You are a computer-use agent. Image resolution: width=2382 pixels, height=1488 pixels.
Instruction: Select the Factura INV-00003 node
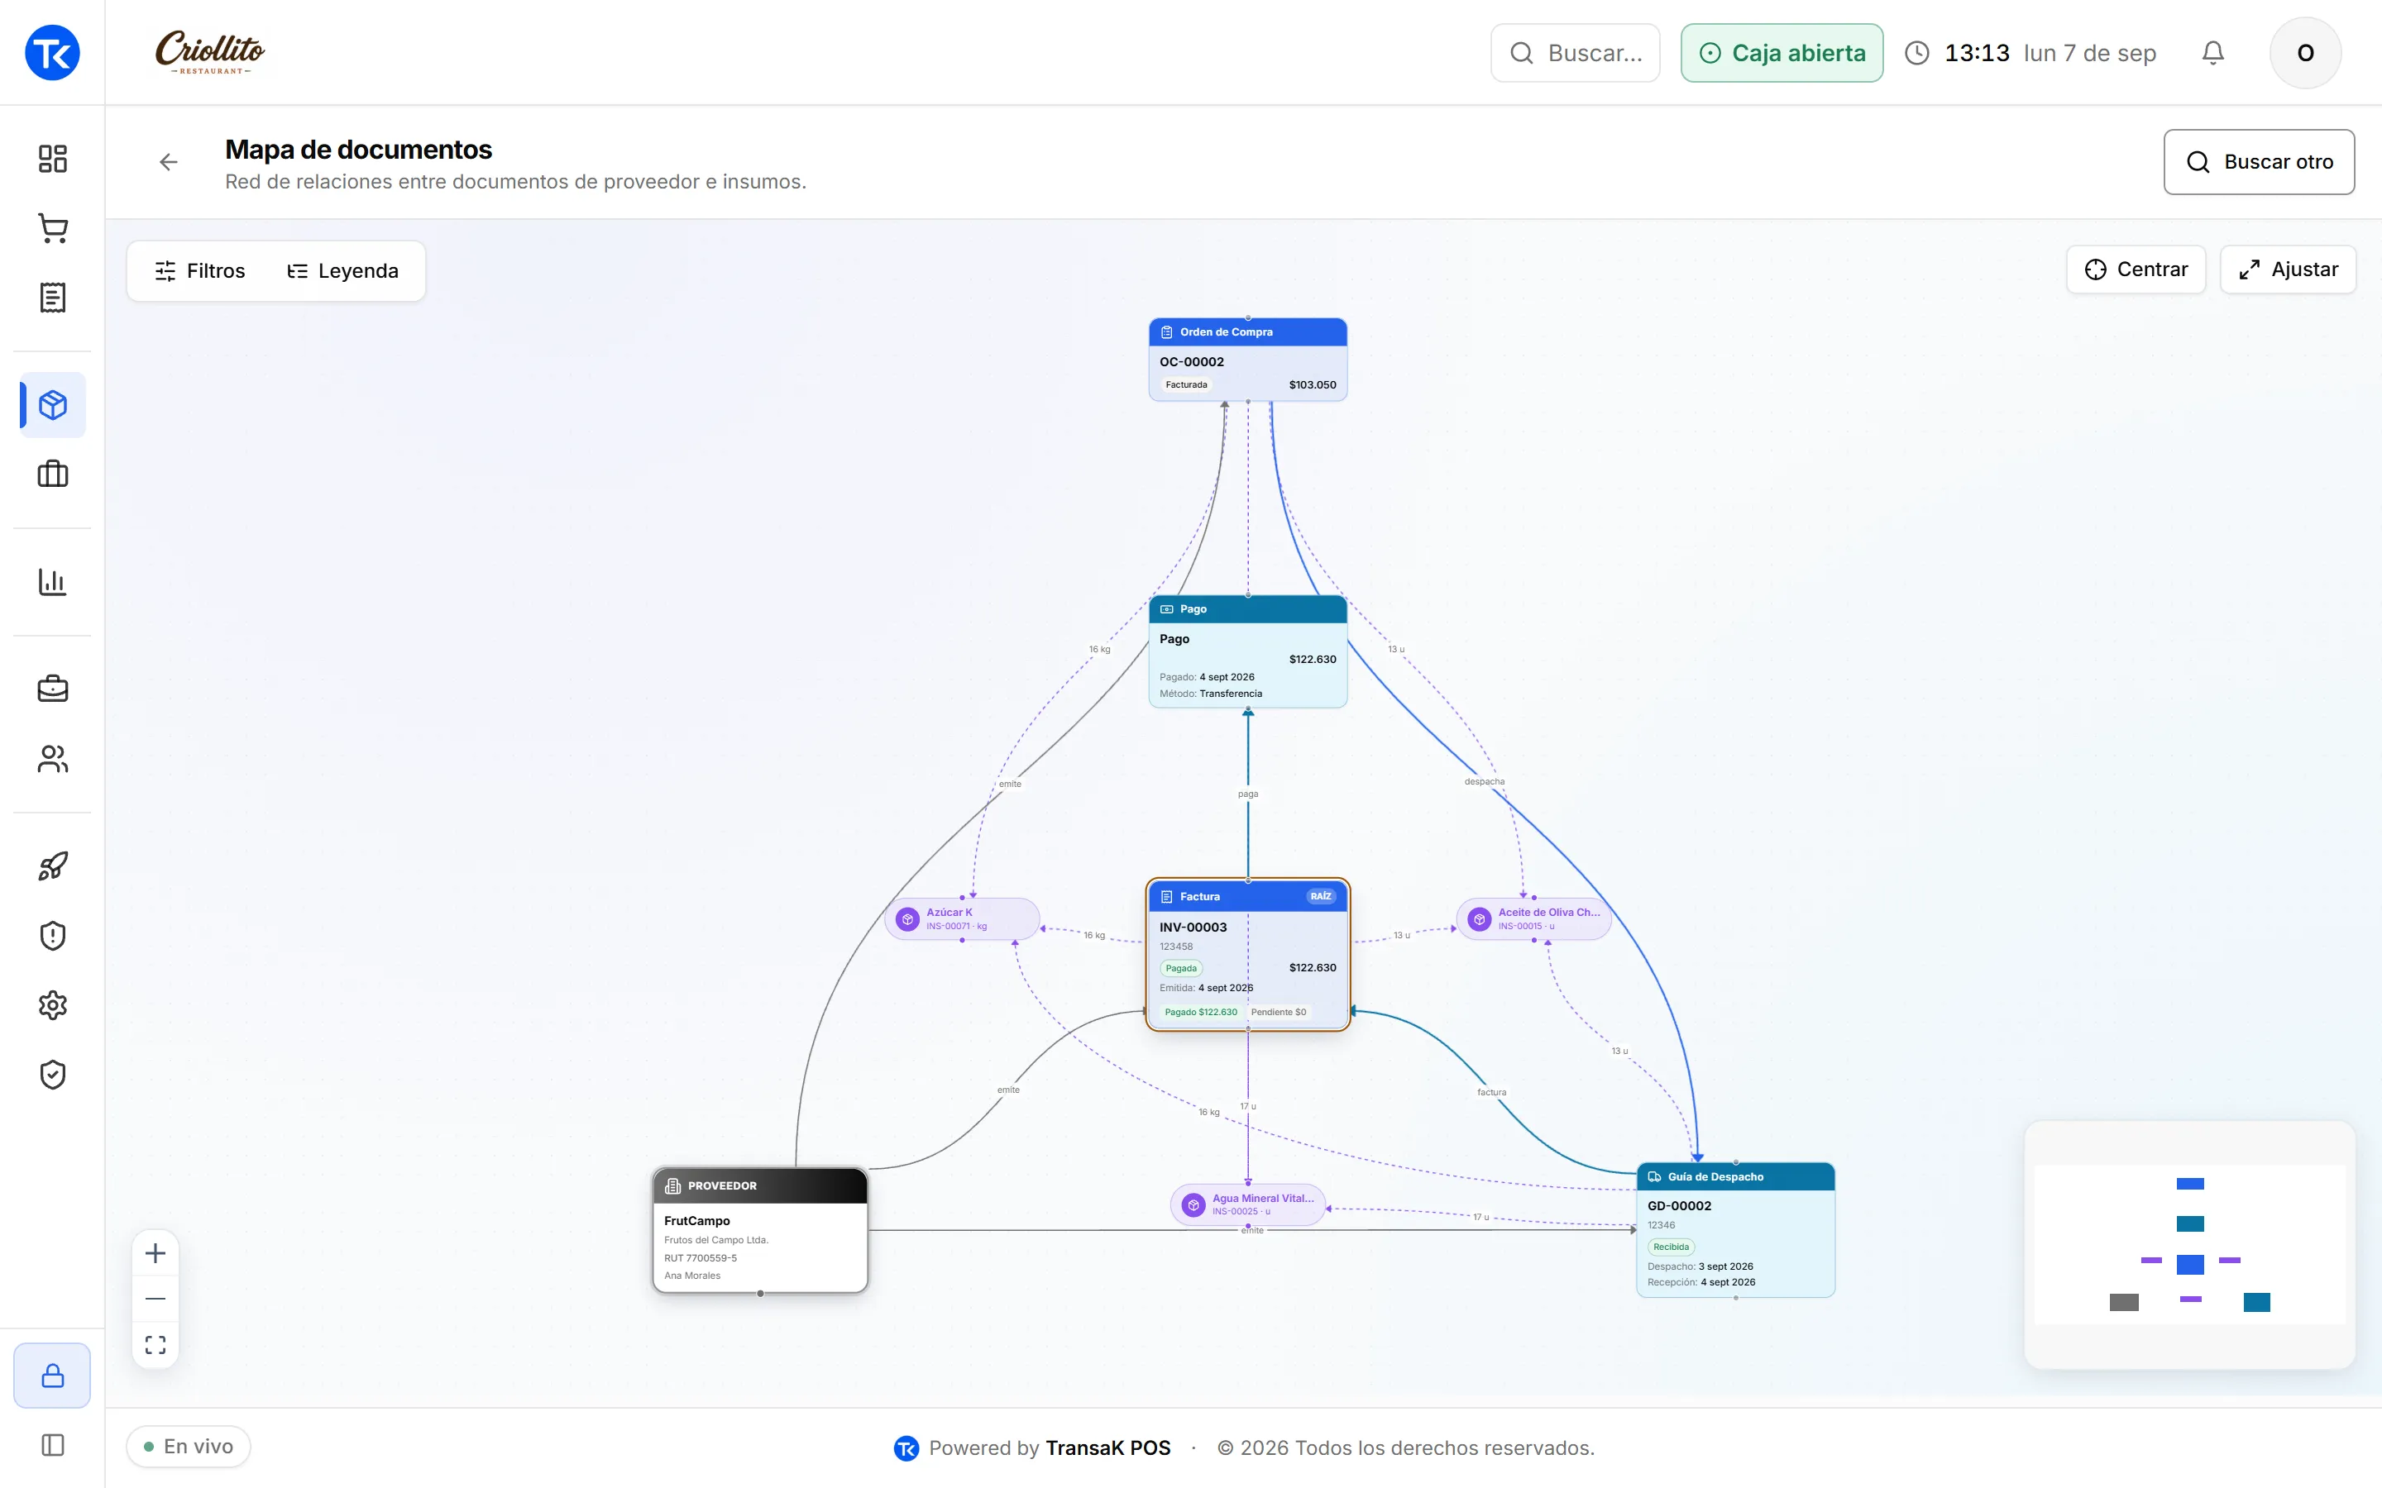tap(1247, 955)
